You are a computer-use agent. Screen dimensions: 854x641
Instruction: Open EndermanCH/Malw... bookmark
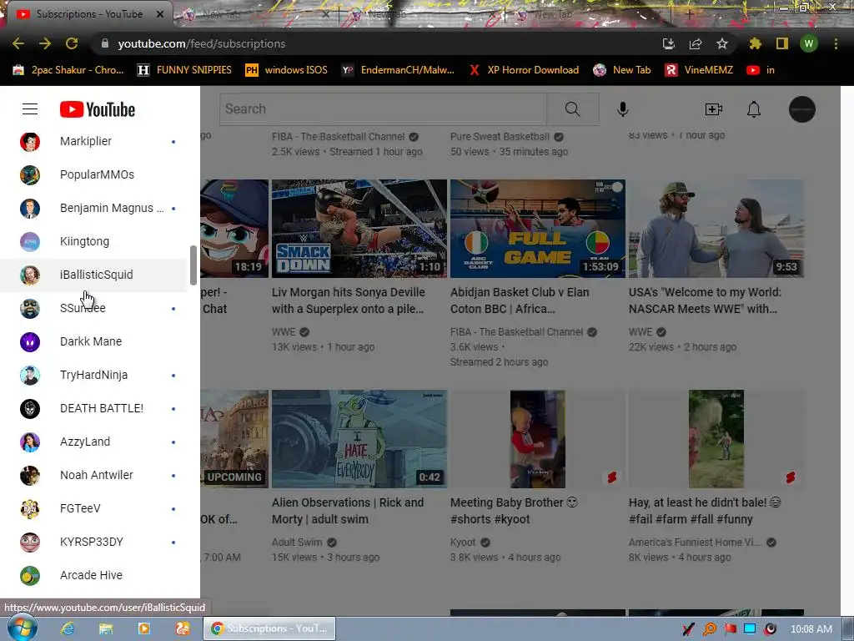(398, 70)
